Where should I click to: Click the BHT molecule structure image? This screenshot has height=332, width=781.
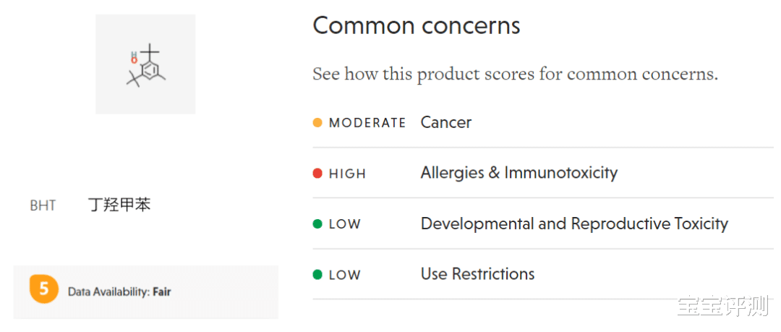(x=145, y=64)
